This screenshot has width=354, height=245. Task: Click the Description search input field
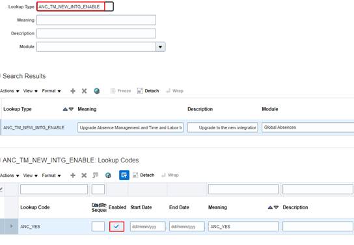click(x=96, y=33)
